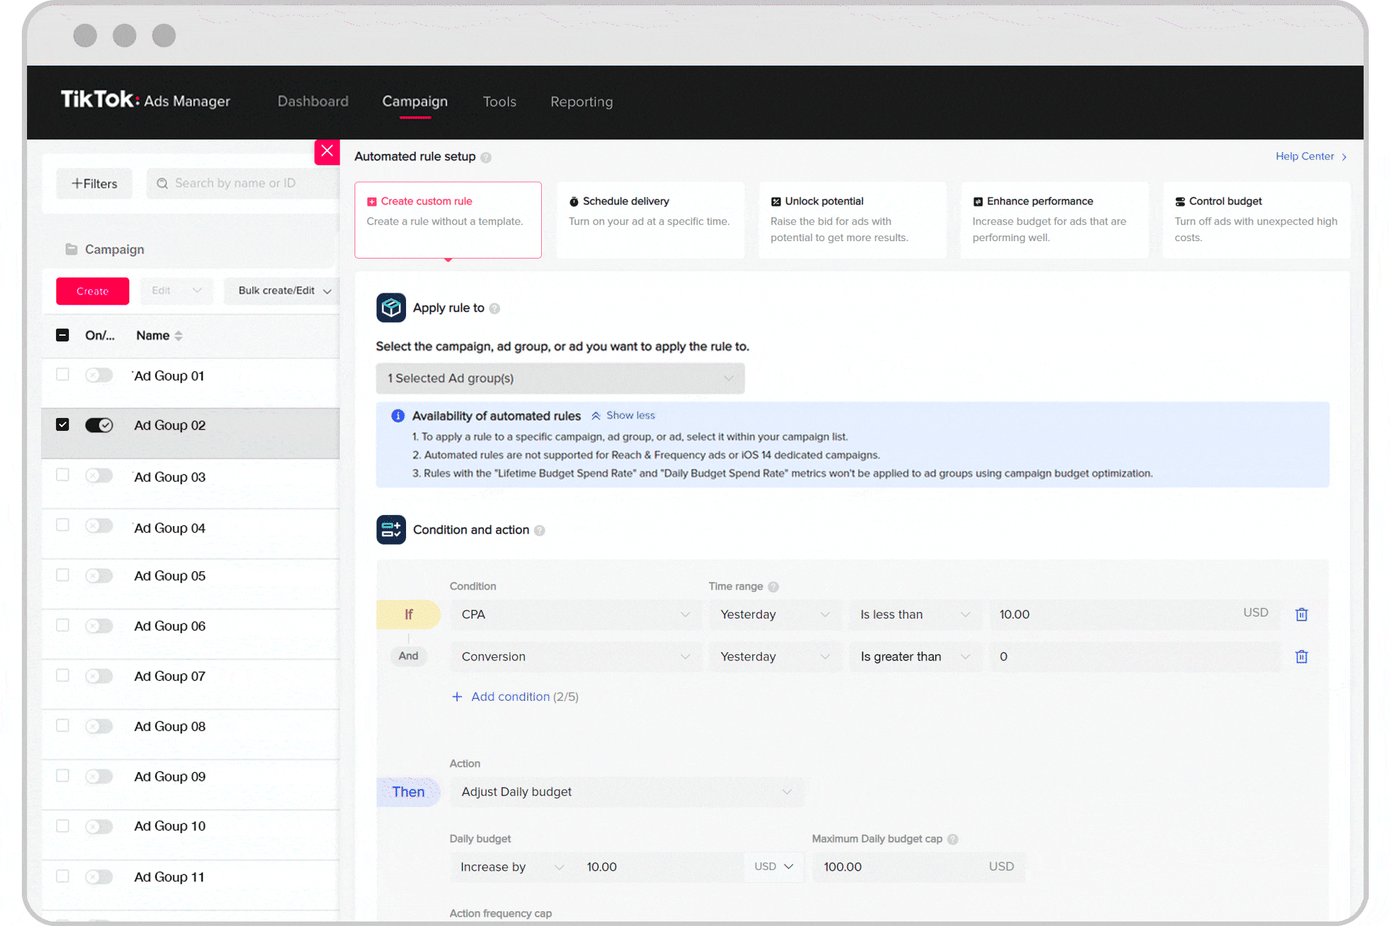The width and height of the screenshot is (1390, 926).
Task: Toggle the Ad Group 02 on/off switch
Action: pos(98,425)
